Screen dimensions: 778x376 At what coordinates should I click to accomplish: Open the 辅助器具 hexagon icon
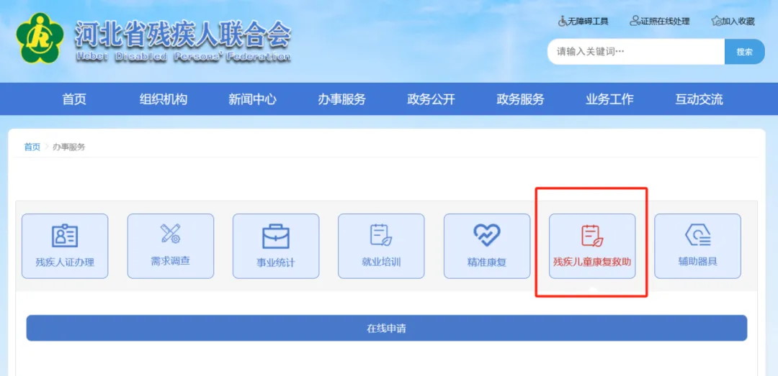click(x=697, y=235)
